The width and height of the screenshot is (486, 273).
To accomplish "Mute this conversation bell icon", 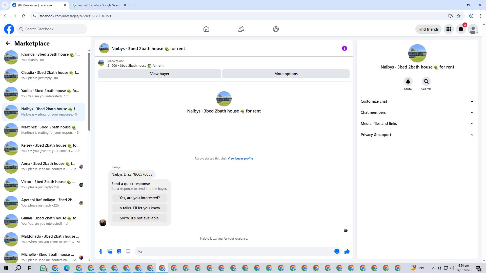I will (408, 81).
